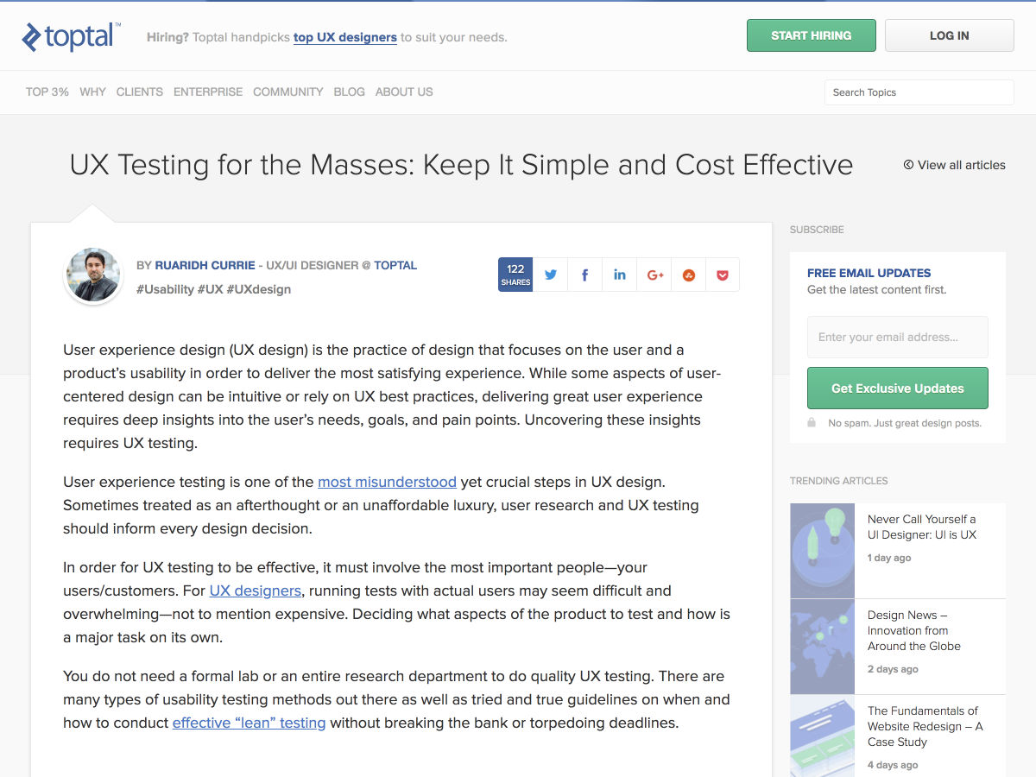Go to the Toptal logo home

71,36
